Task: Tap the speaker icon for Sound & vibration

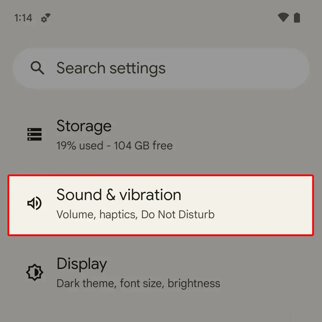Action: [34, 203]
